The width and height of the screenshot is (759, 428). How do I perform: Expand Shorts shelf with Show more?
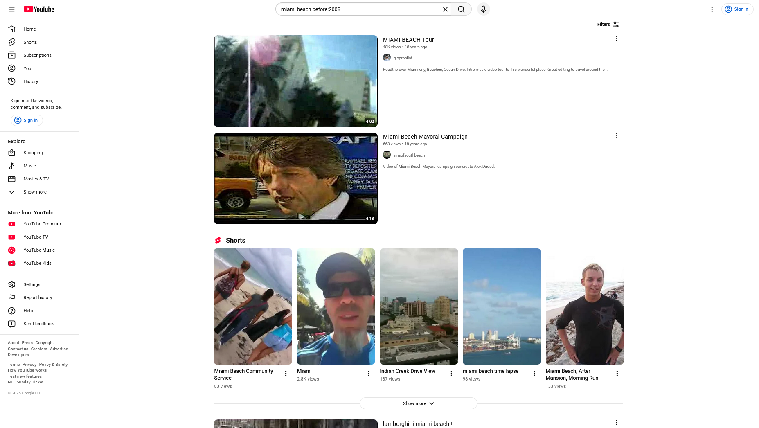pyautogui.click(x=418, y=403)
